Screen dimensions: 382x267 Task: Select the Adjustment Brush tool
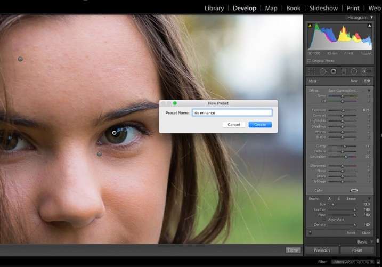(x=366, y=71)
